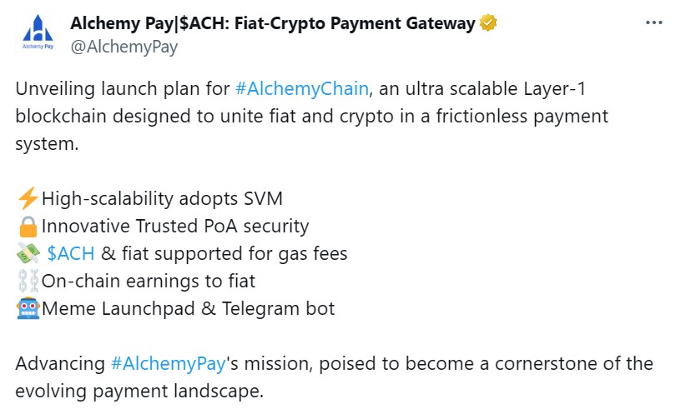Viewport: 676px width, 419px height.
Task: Click the 'High-scalability adopts SVM' line
Action: tap(162, 199)
